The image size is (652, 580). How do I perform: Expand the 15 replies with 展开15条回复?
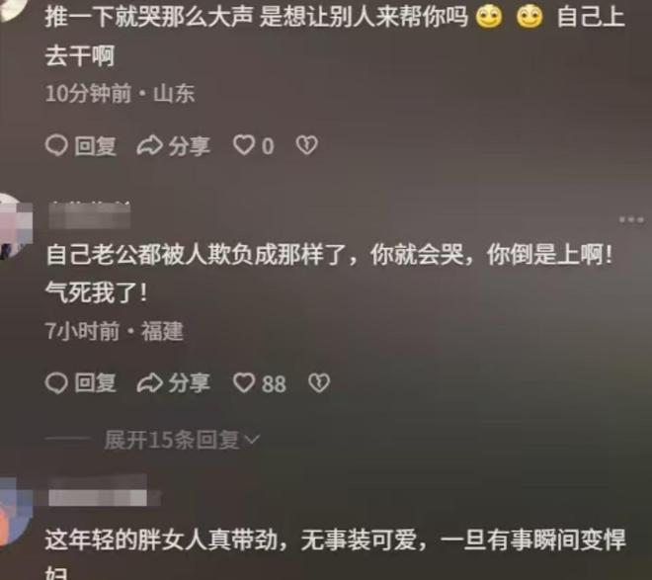182,440
